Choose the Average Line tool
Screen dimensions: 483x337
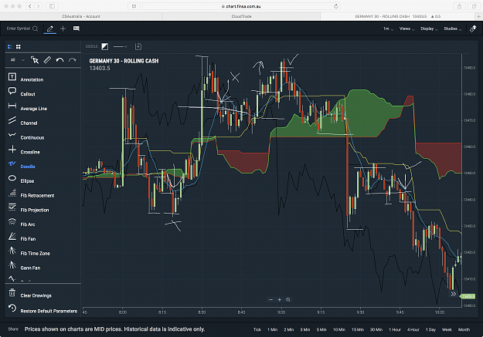coord(27,107)
